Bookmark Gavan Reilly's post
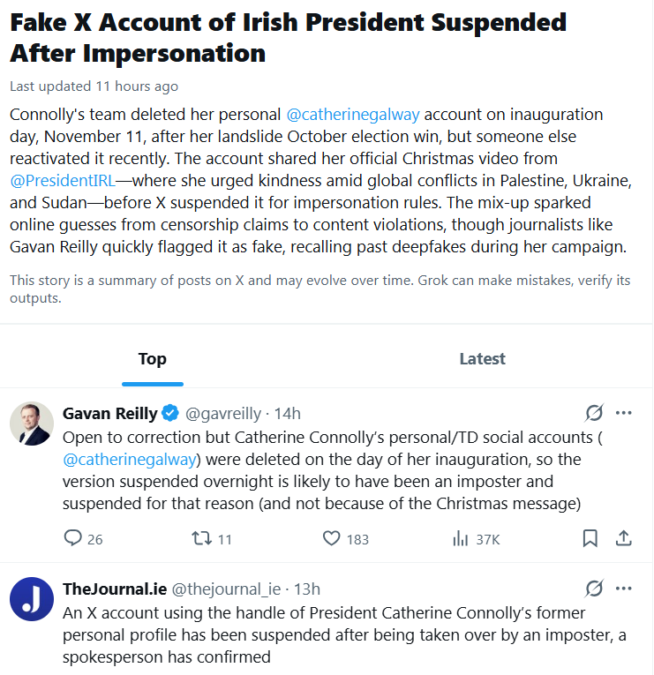 tap(590, 538)
